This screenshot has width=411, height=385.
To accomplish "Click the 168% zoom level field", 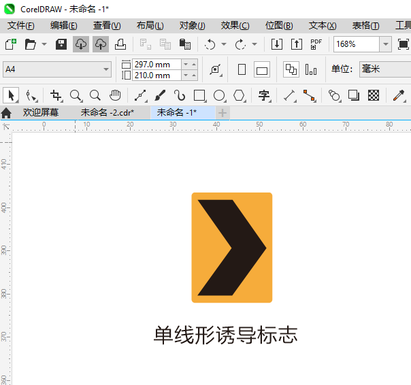I will [x=356, y=44].
